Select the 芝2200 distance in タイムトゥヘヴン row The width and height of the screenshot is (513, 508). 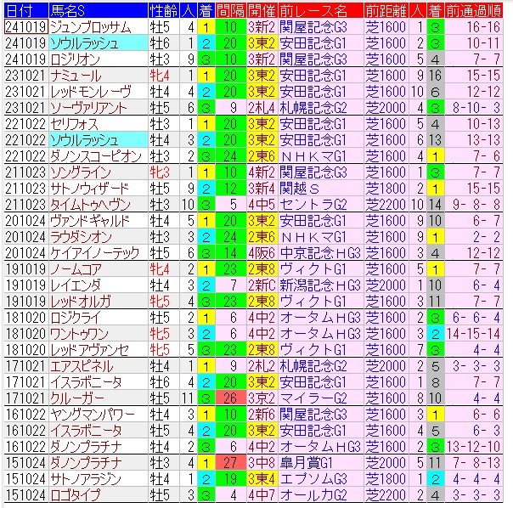pyautogui.click(x=384, y=204)
